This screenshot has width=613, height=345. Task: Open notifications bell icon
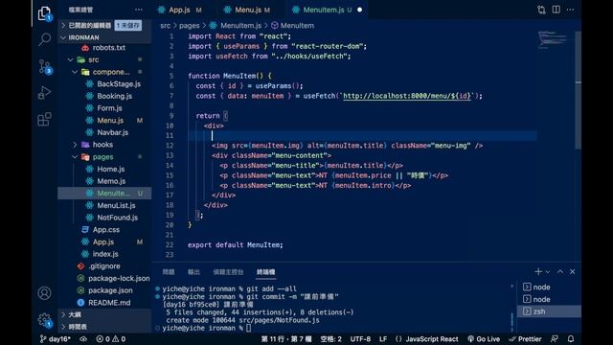(x=571, y=339)
